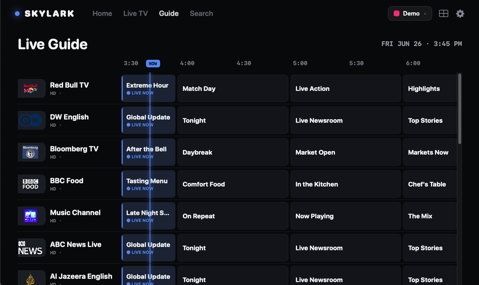Screen dimensions: 479x285
Task: Play After the Bell on Bloomberg TV
Action: click(x=149, y=152)
